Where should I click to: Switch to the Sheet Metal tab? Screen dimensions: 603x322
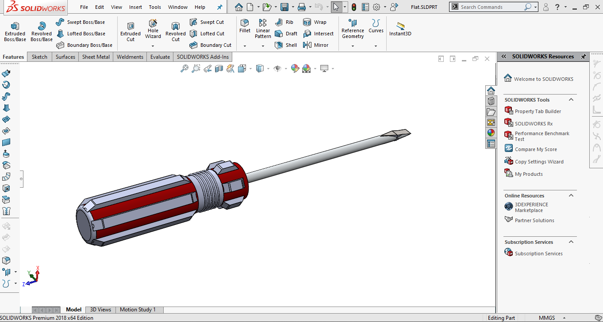[x=96, y=57]
